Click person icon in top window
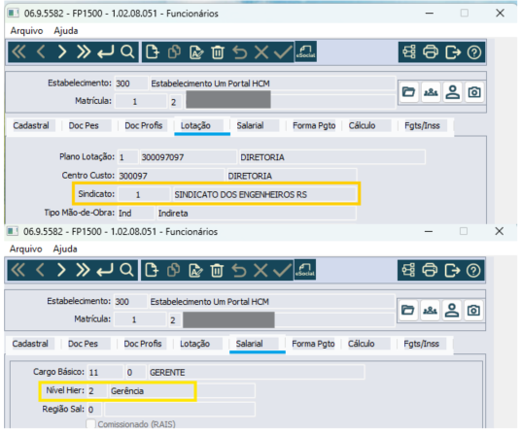The width and height of the screenshot is (521, 433). 453,92
